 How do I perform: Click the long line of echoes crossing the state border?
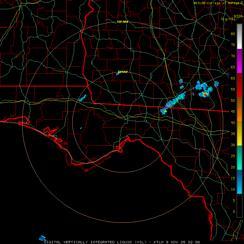pos(175,100)
